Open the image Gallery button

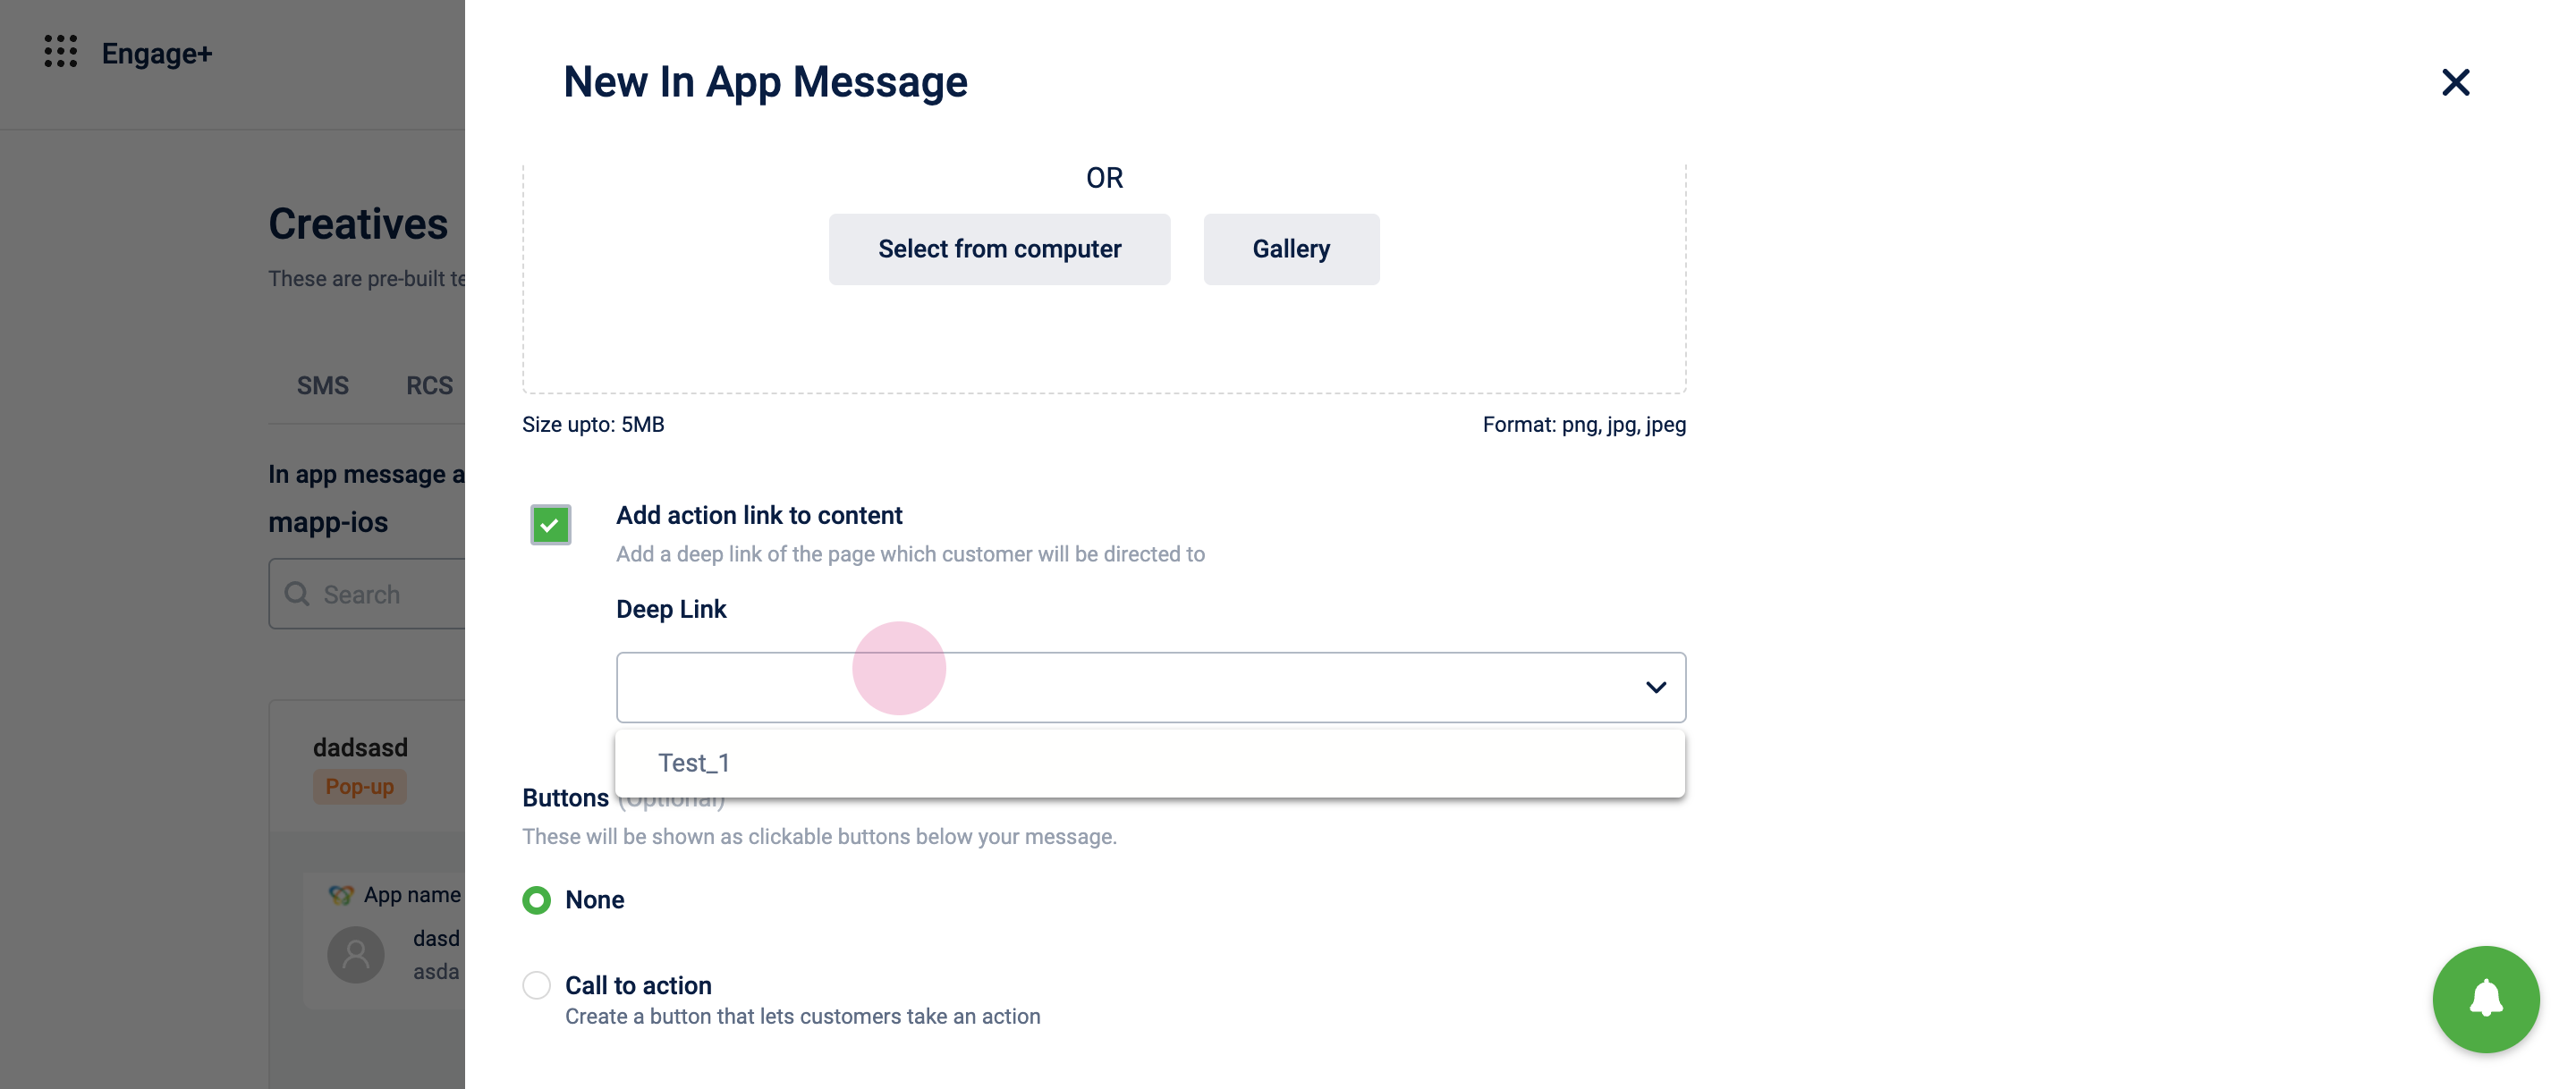coord(1291,249)
